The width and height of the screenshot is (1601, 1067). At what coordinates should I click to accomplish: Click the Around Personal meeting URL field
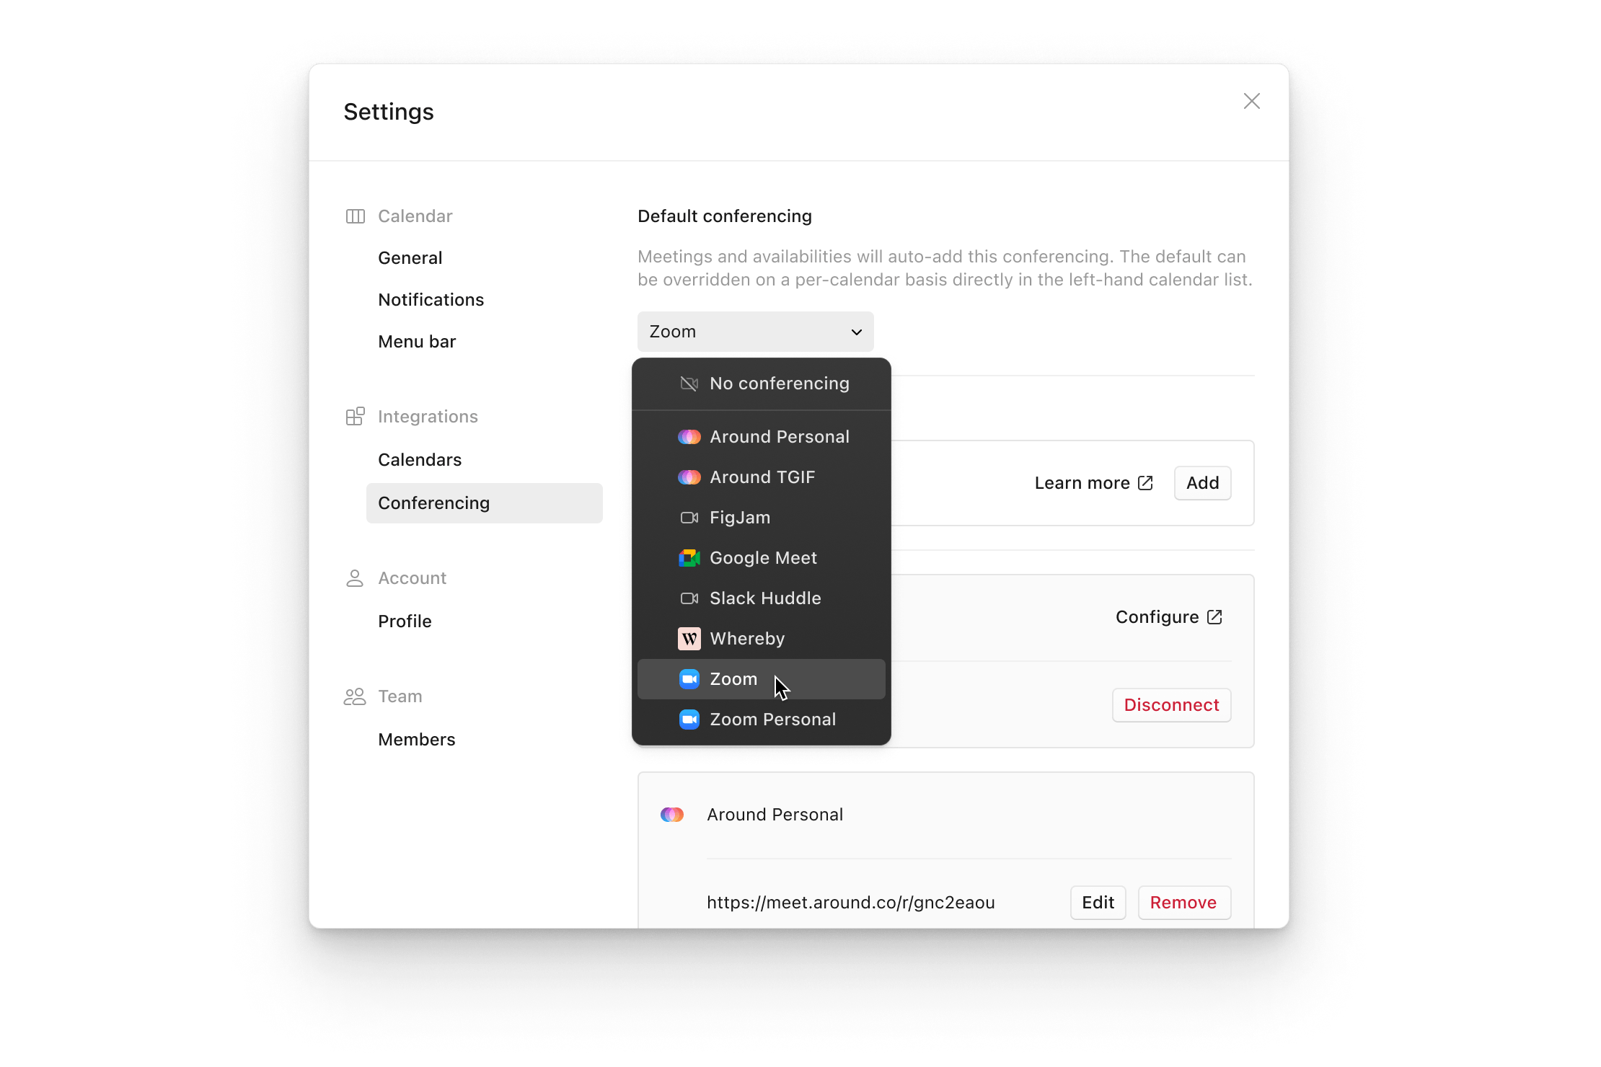(x=850, y=901)
